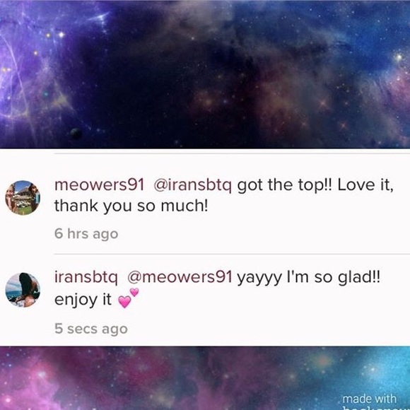Tap the iransbtq username on the second comment
Viewport: 410px width, 410px height.
[x=86, y=277]
